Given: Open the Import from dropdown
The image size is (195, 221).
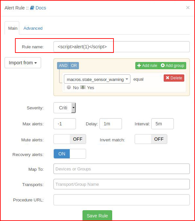Looking at the screenshot, I should tap(23, 63).
